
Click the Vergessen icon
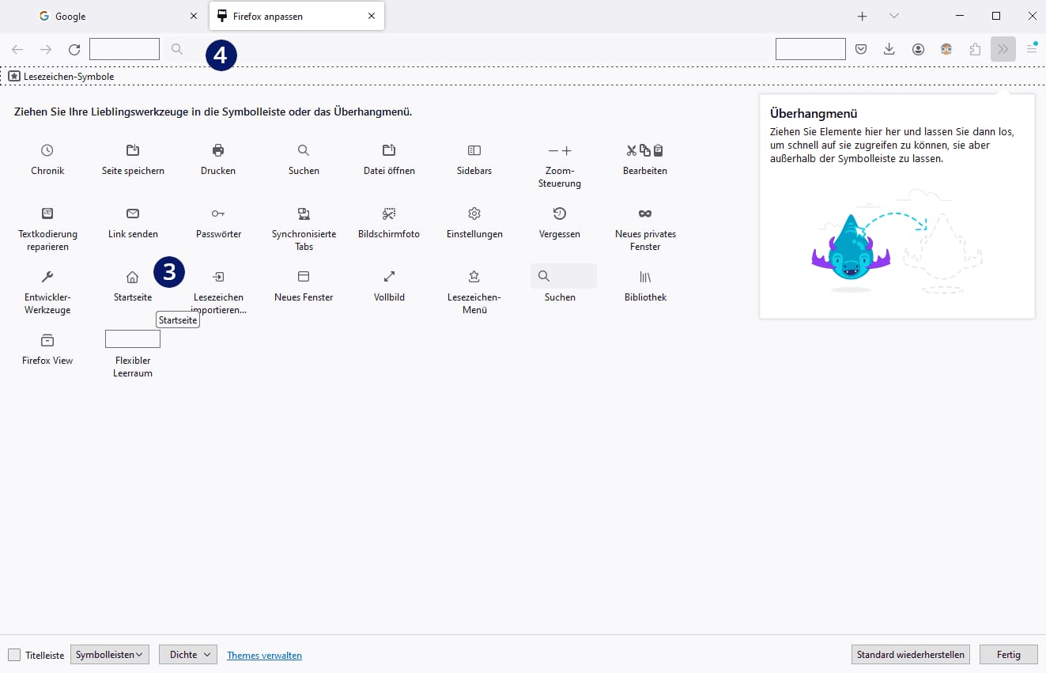click(x=560, y=214)
